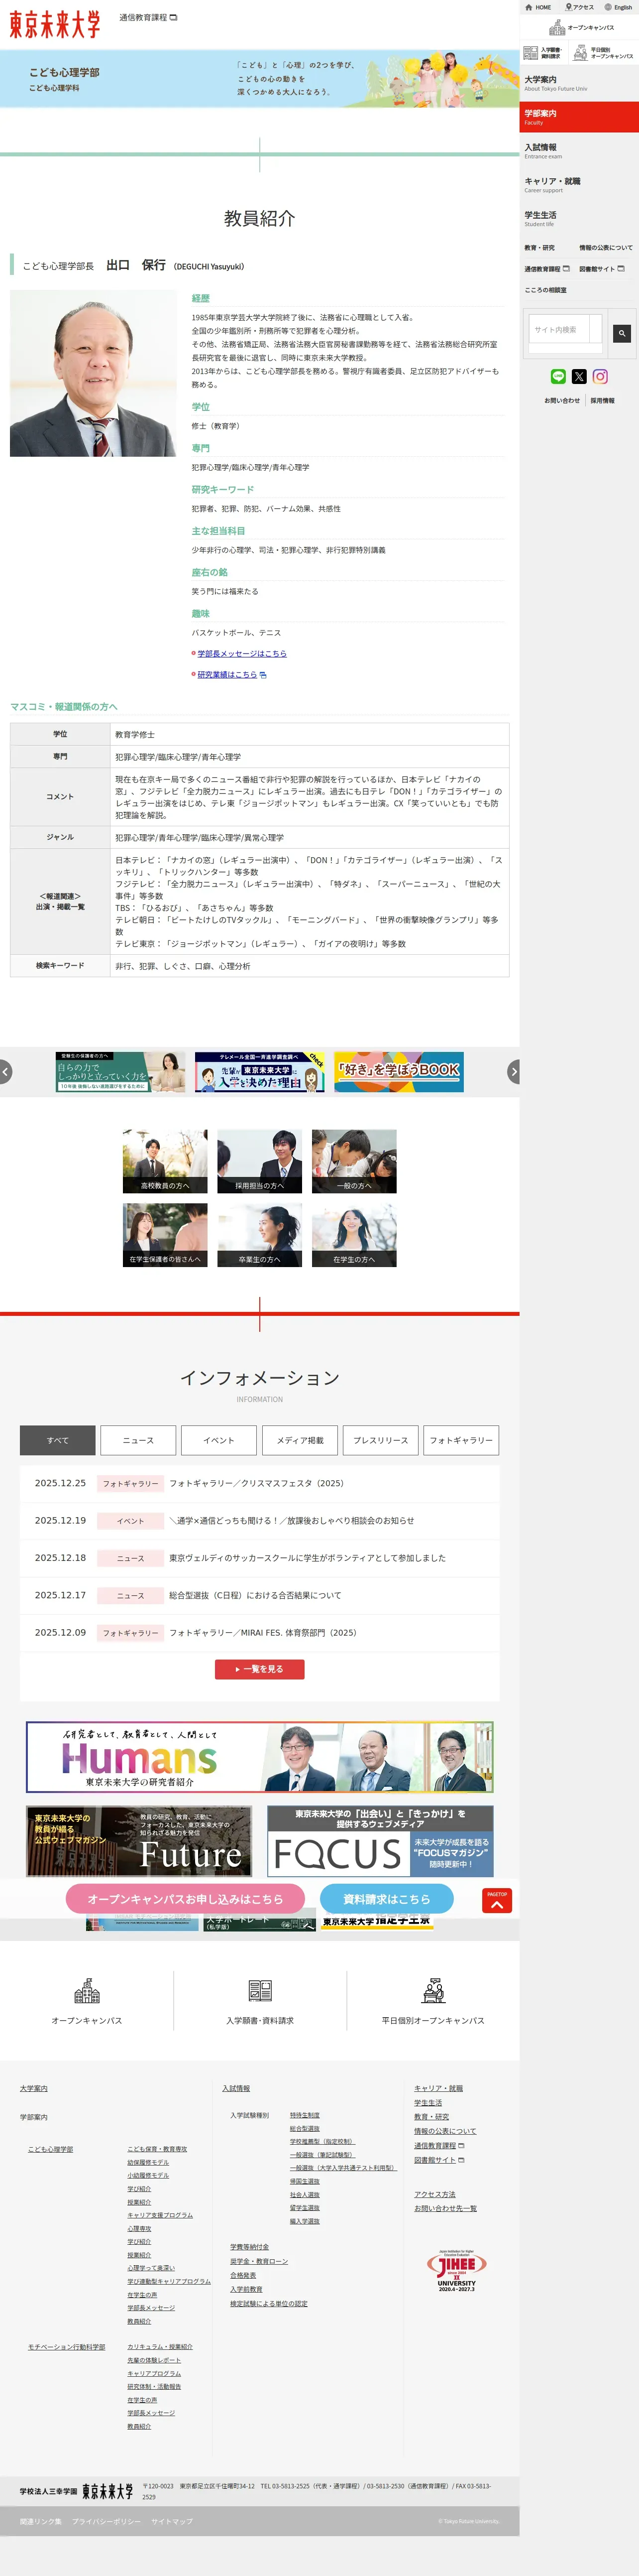This screenshot has width=639, height=2576.
Task: Click the 平日個別オープンキャンパス icon near footer
Action: (433, 1990)
